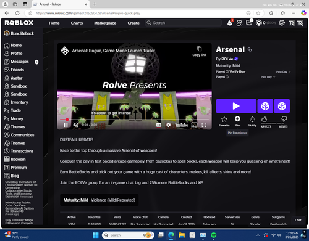Image resolution: width=309 pixels, height=241 pixels.
Task: Open Create in top navigation
Action: point(133,23)
